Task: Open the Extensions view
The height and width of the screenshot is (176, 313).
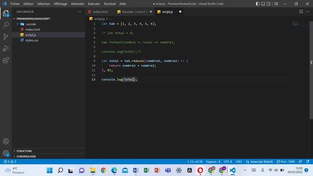Action: coord(6,60)
